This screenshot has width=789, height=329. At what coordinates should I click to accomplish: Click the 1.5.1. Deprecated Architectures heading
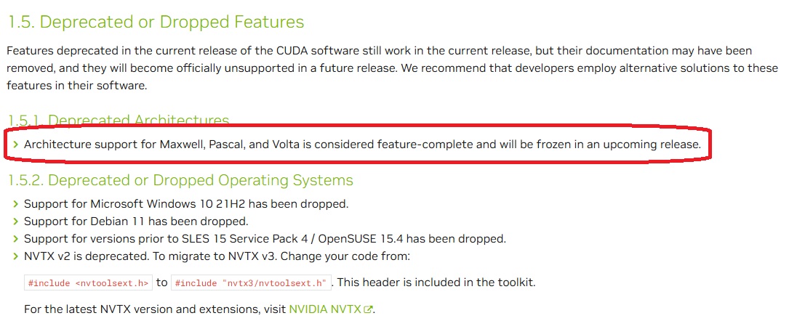point(119,120)
